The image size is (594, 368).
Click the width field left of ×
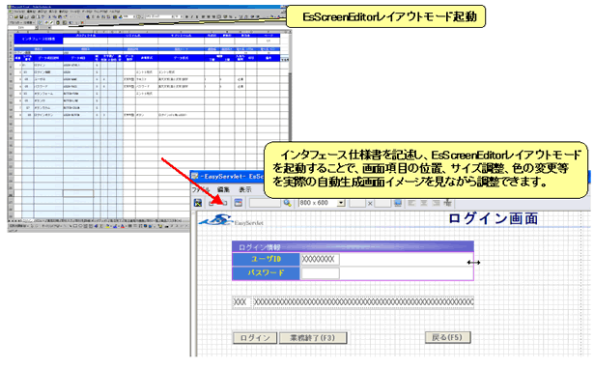[357, 203]
